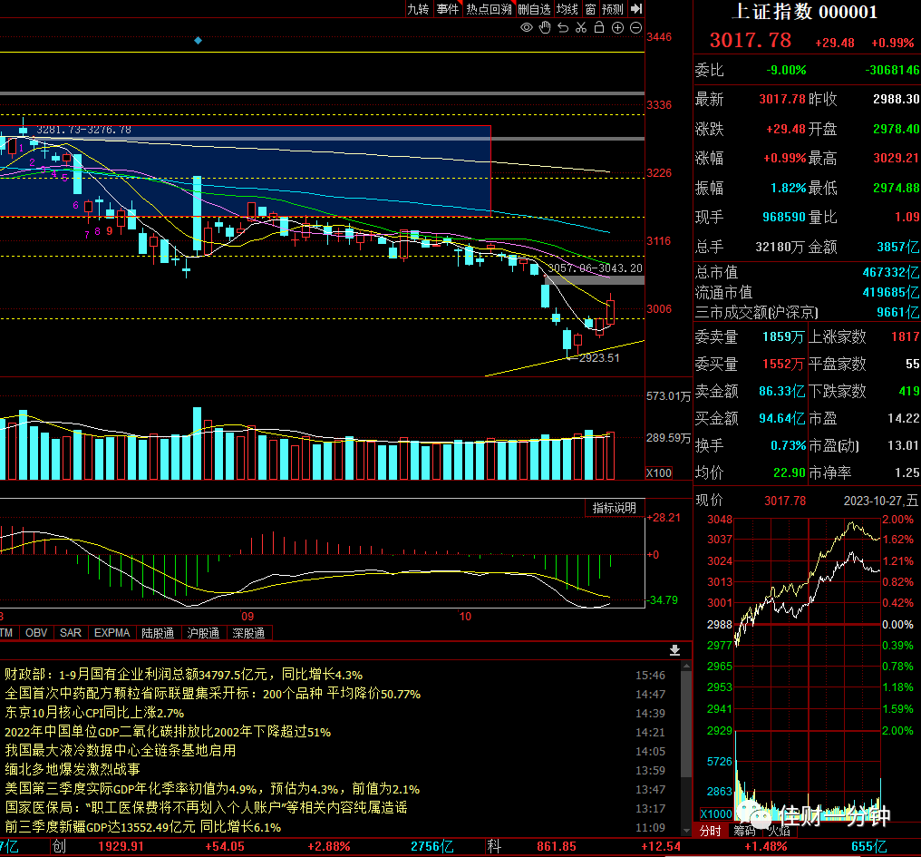This screenshot has height=857, width=921.
Task: Click the download arrow above news list
Action: click(675, 650)
